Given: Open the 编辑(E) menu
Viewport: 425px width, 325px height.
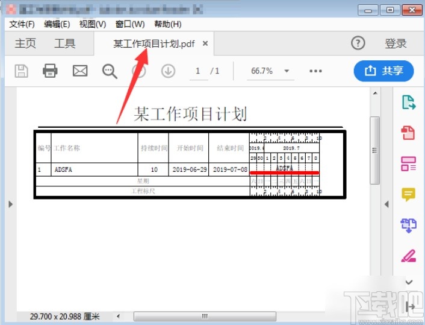Looking at the screenshot, I should point(57,24).
